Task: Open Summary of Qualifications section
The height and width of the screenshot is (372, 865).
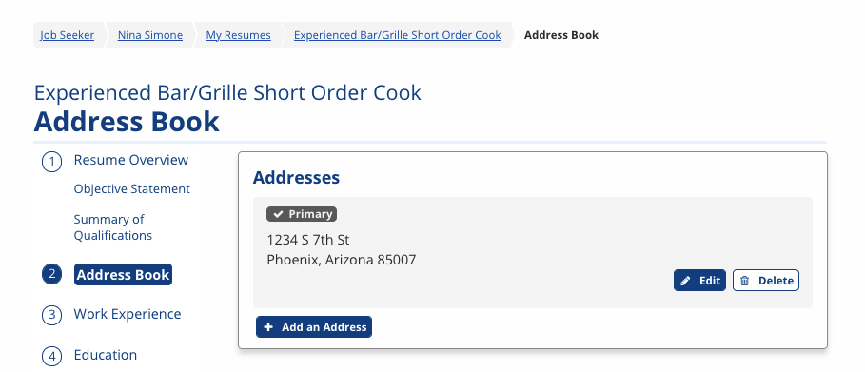Action: pyautogui.click(x=113, y=227)
